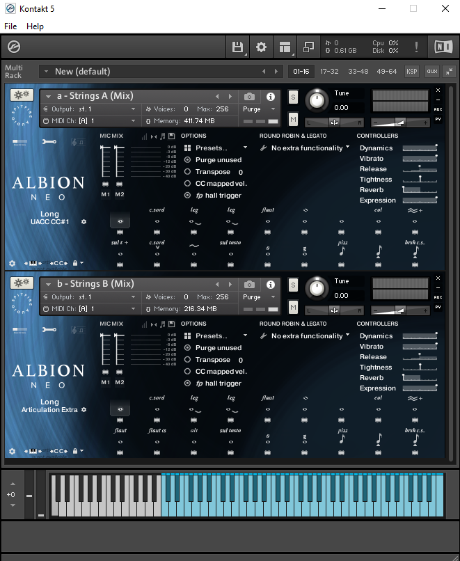Click the Kontakt logo in the toolbar
Image resolution: width=460 pixels, height=561 pixels.
pyautogui.click(x=14, y=47)
